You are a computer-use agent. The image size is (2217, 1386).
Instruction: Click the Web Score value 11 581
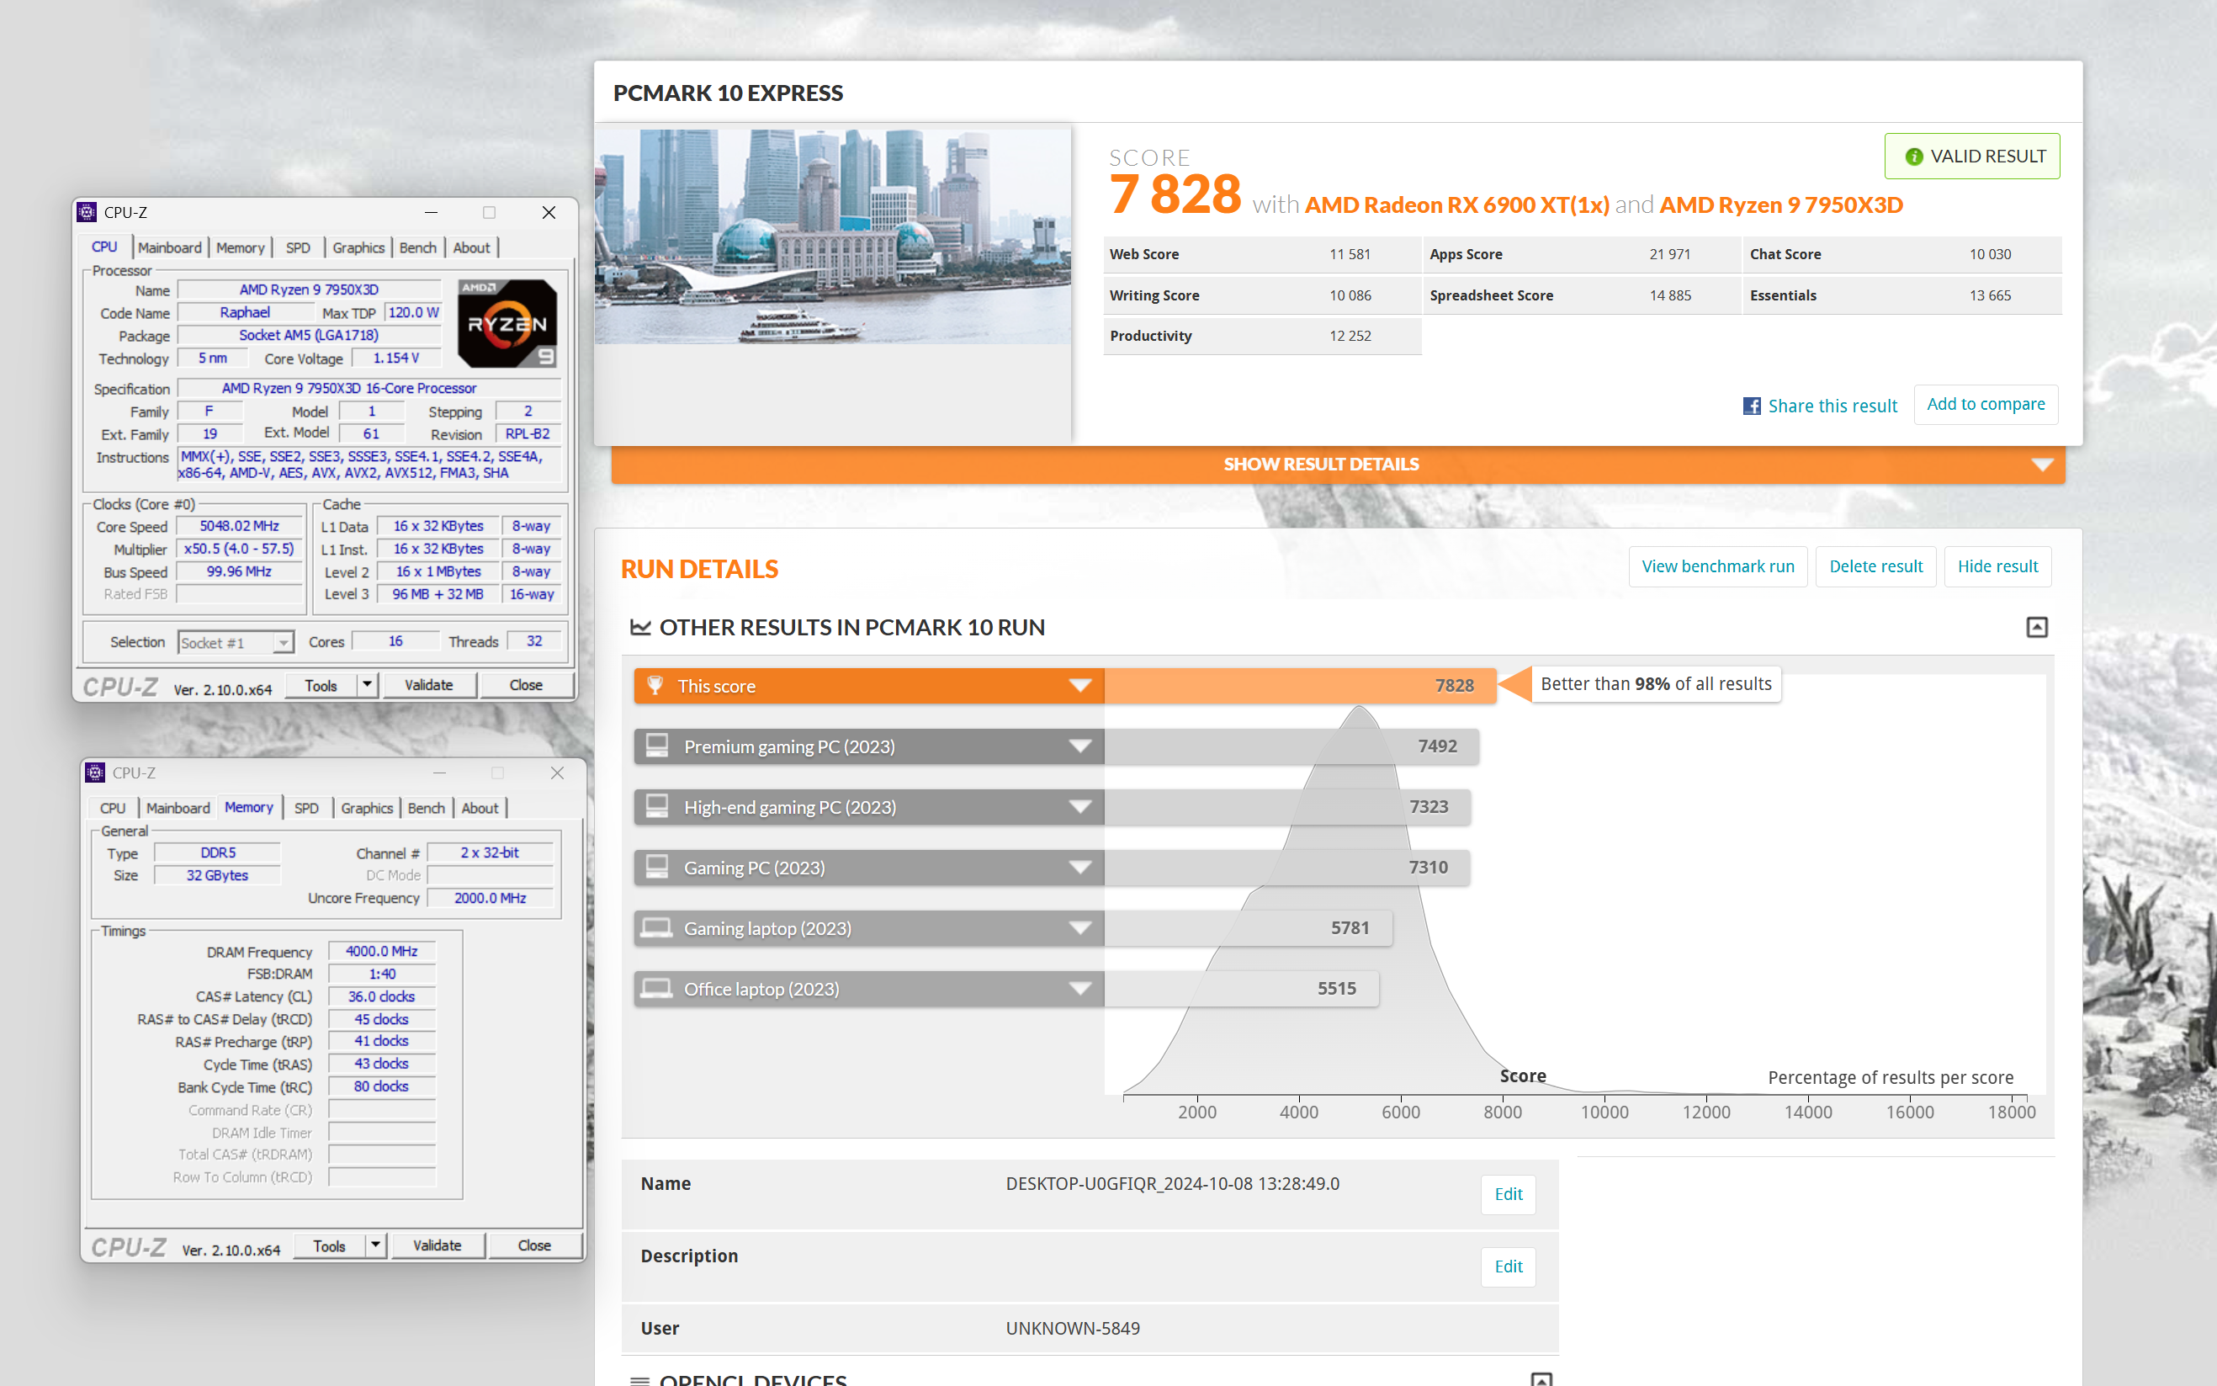click(1349, 254)
